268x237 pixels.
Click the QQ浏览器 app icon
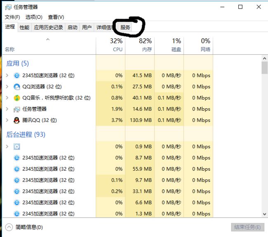(17, 87)
